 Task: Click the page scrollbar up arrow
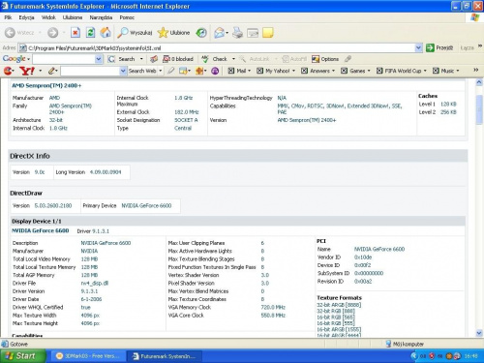tap(479, 82)
